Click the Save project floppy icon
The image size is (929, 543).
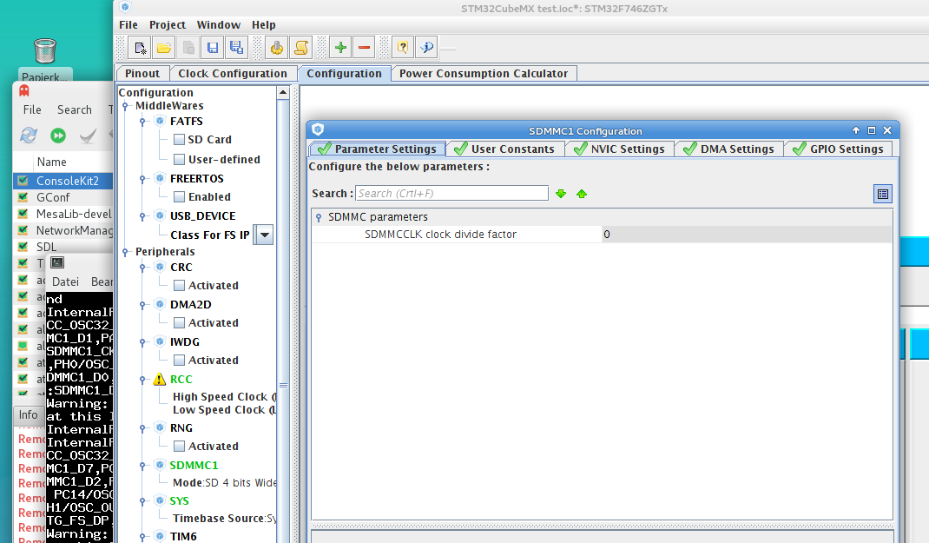click(212, 48)
